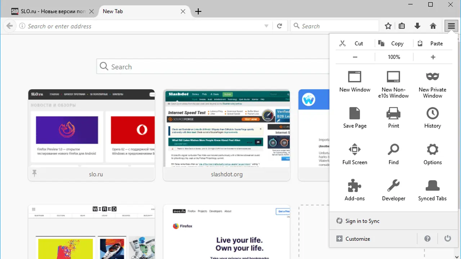Click Sign in to Sync
This screenshot has height=259, width=461.
362,221
